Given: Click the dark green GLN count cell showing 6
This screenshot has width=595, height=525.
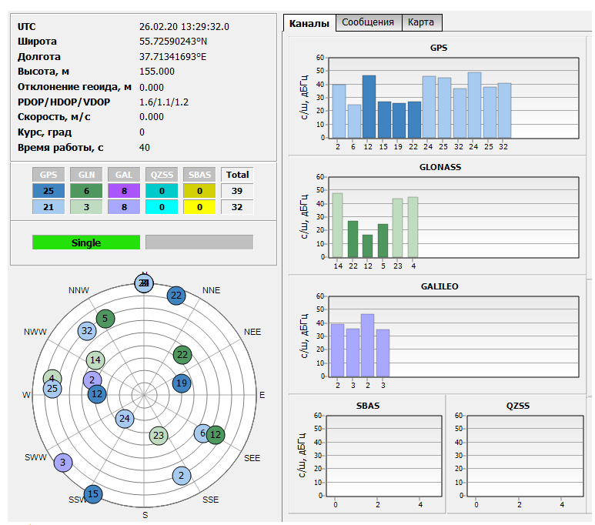Looking at the screenshot, I should click(85, 191).
